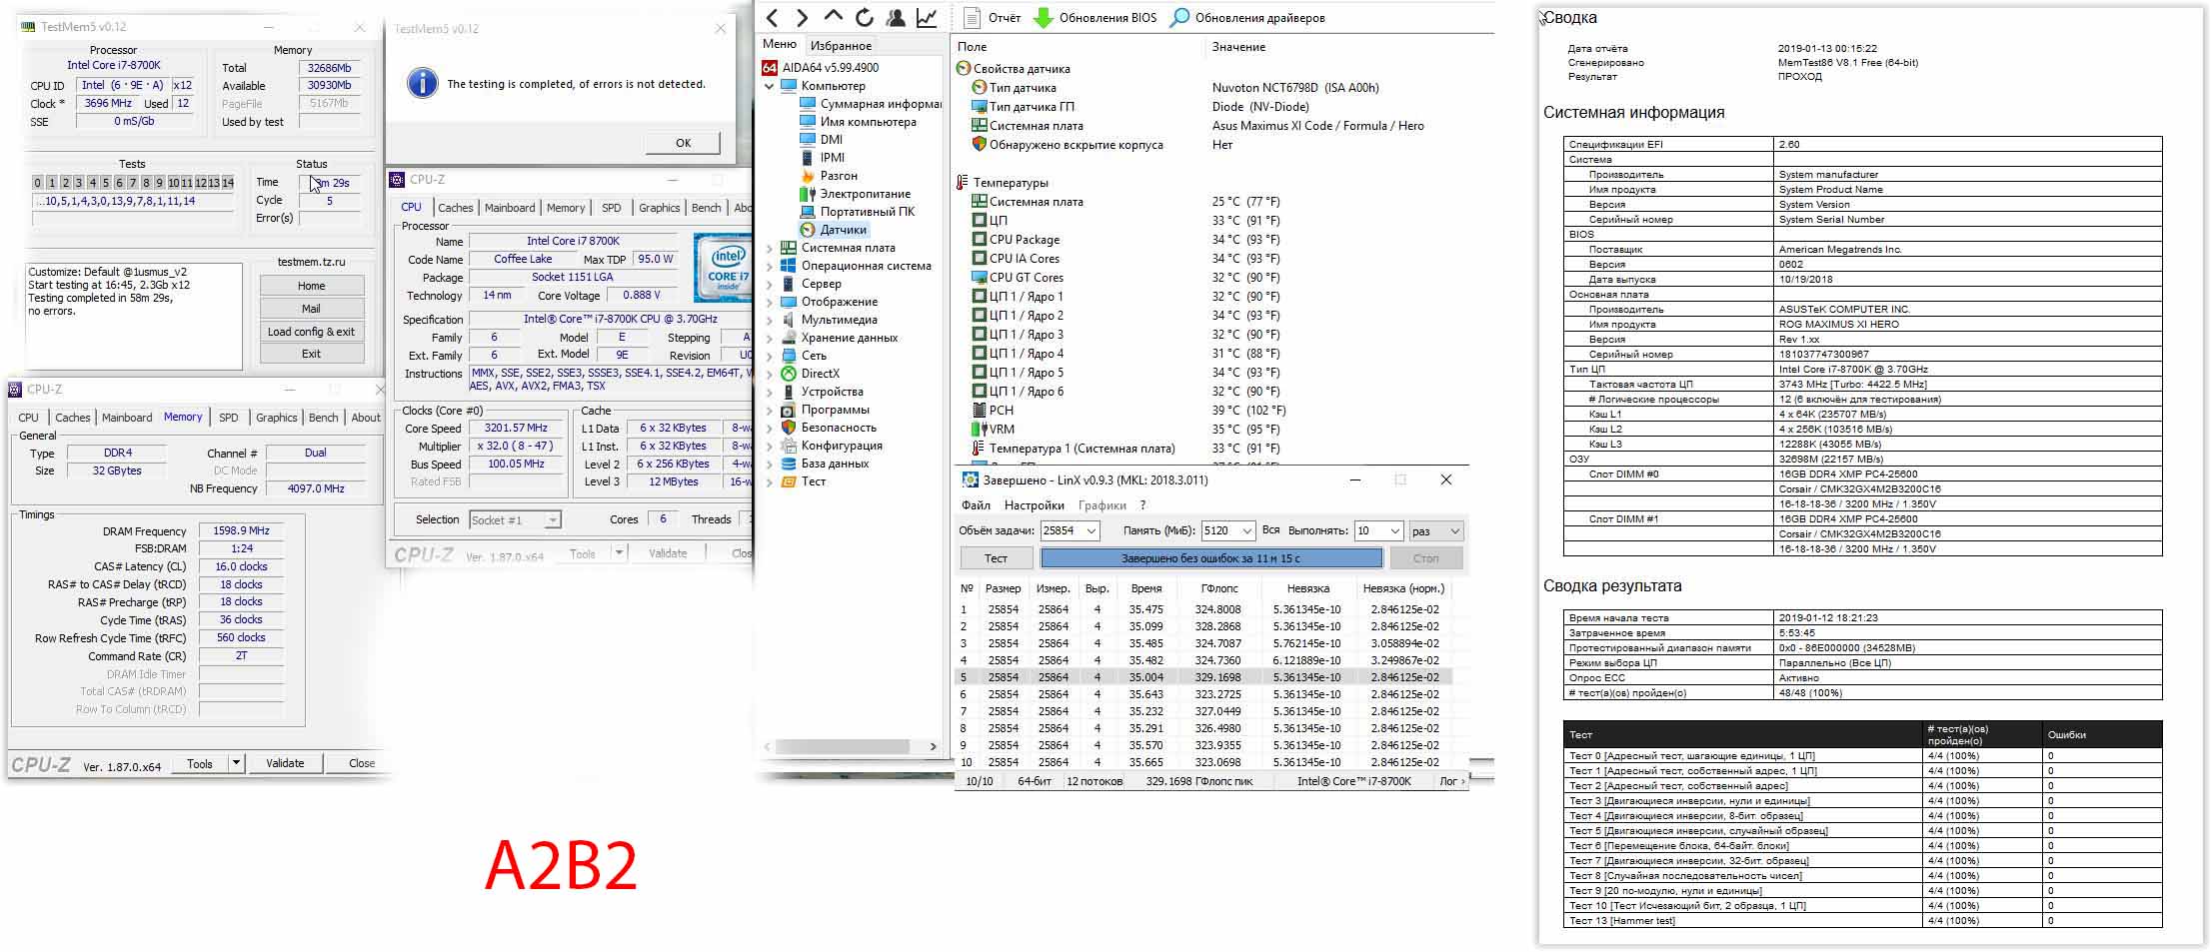Select Операционная система with the Windows logo

coord(856,266)
